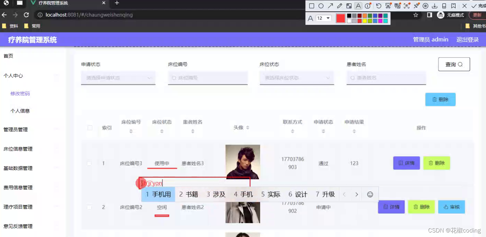Click the translate screenshot icon
Image resolution: width=486 pixels, height=237 pixels.
point(397,6)
